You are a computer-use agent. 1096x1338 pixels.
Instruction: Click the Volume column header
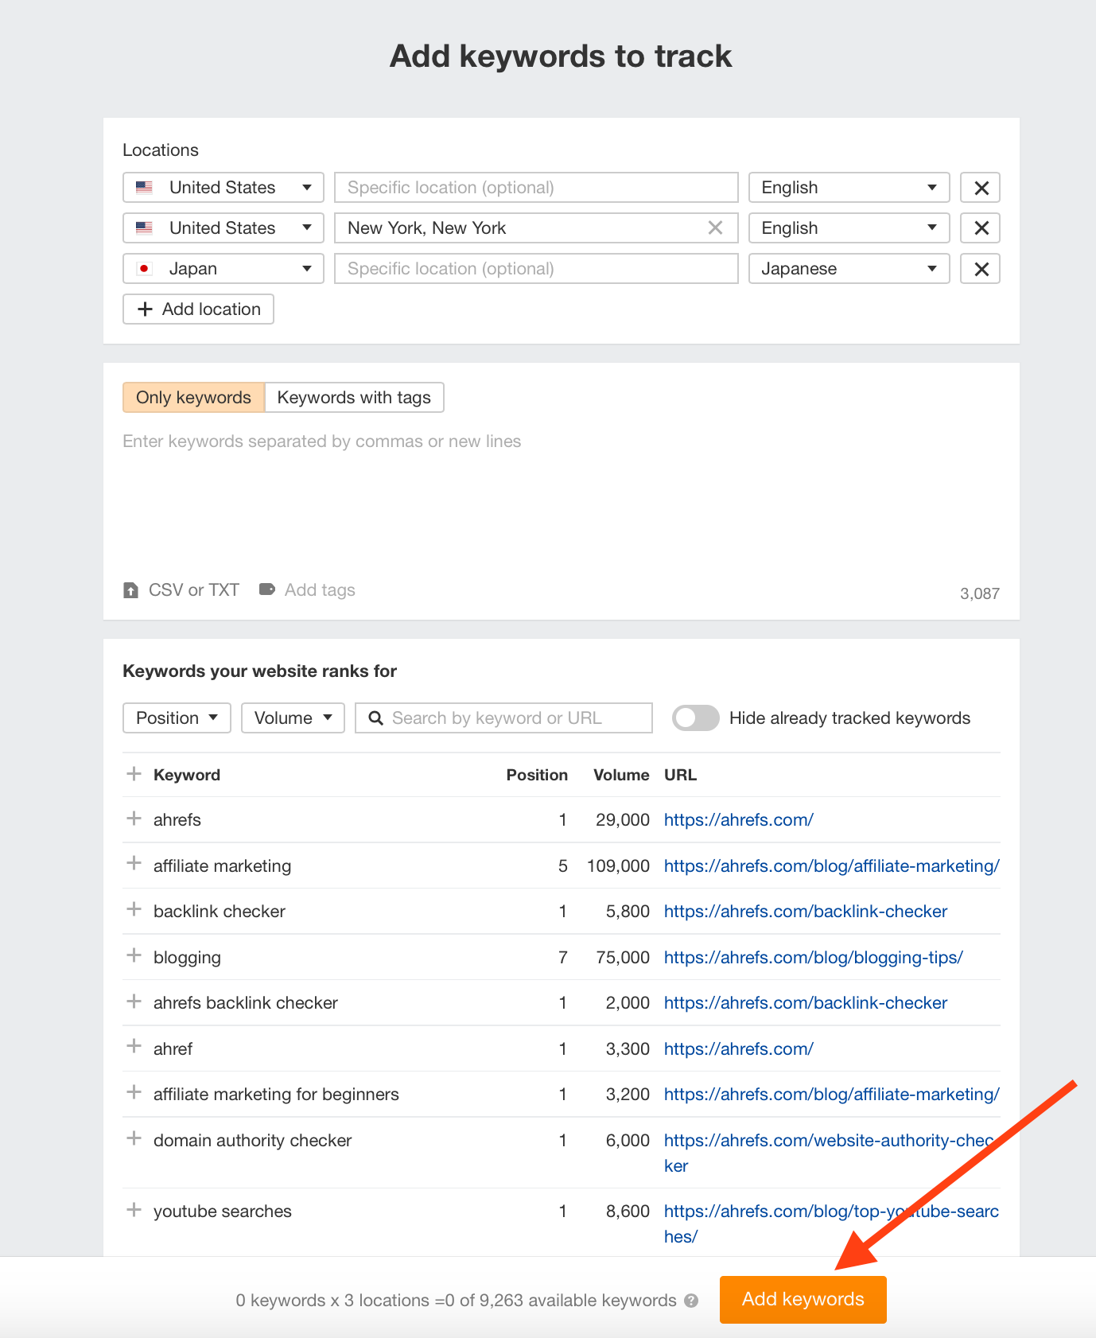(621, 775)
